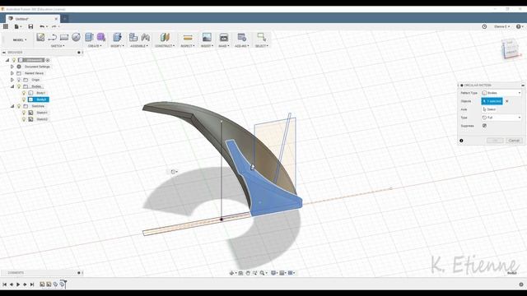The width and height of the screenshot is (527, 296).
Task: Toggle Body1 visibility light bulb
Action: [x=24, y=93]
